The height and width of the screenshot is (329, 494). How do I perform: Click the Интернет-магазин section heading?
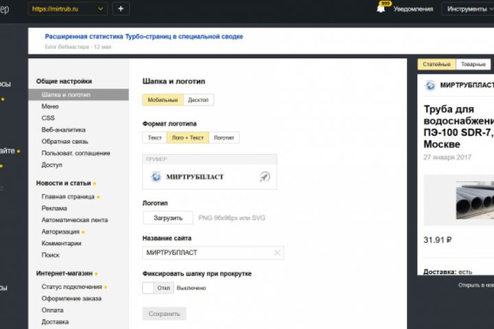click(64, 273)
